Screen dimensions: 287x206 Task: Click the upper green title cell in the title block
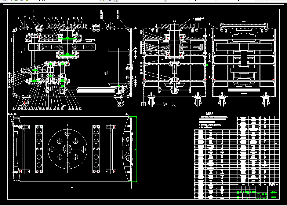click(x=274, y=193)
